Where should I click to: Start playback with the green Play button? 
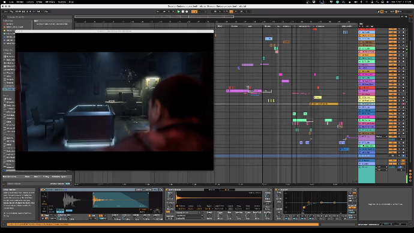pos(179,11)
